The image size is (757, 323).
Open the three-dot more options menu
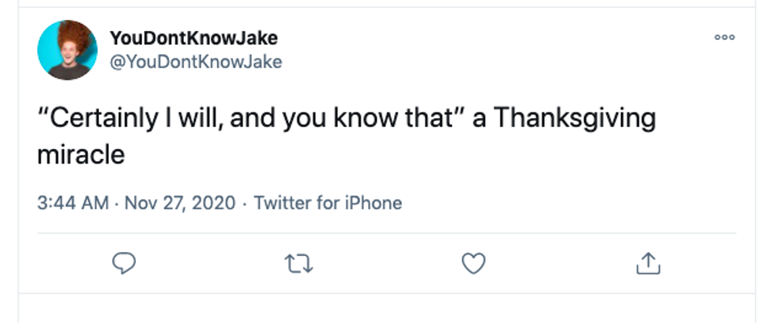click(725, 37)
